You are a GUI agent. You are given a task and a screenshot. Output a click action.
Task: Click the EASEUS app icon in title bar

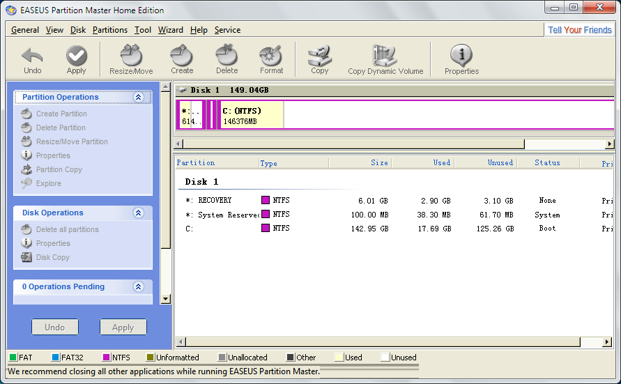11,10
